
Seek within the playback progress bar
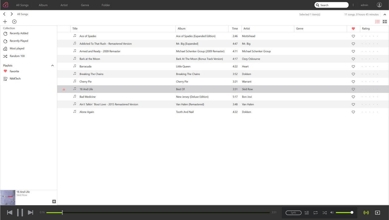158,212
